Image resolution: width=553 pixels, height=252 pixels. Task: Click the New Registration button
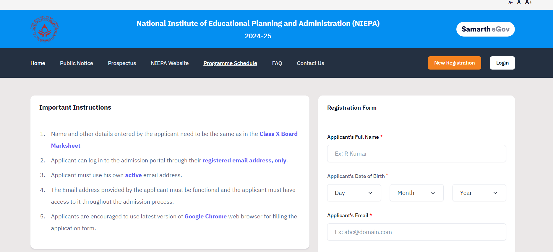(454, 63)
